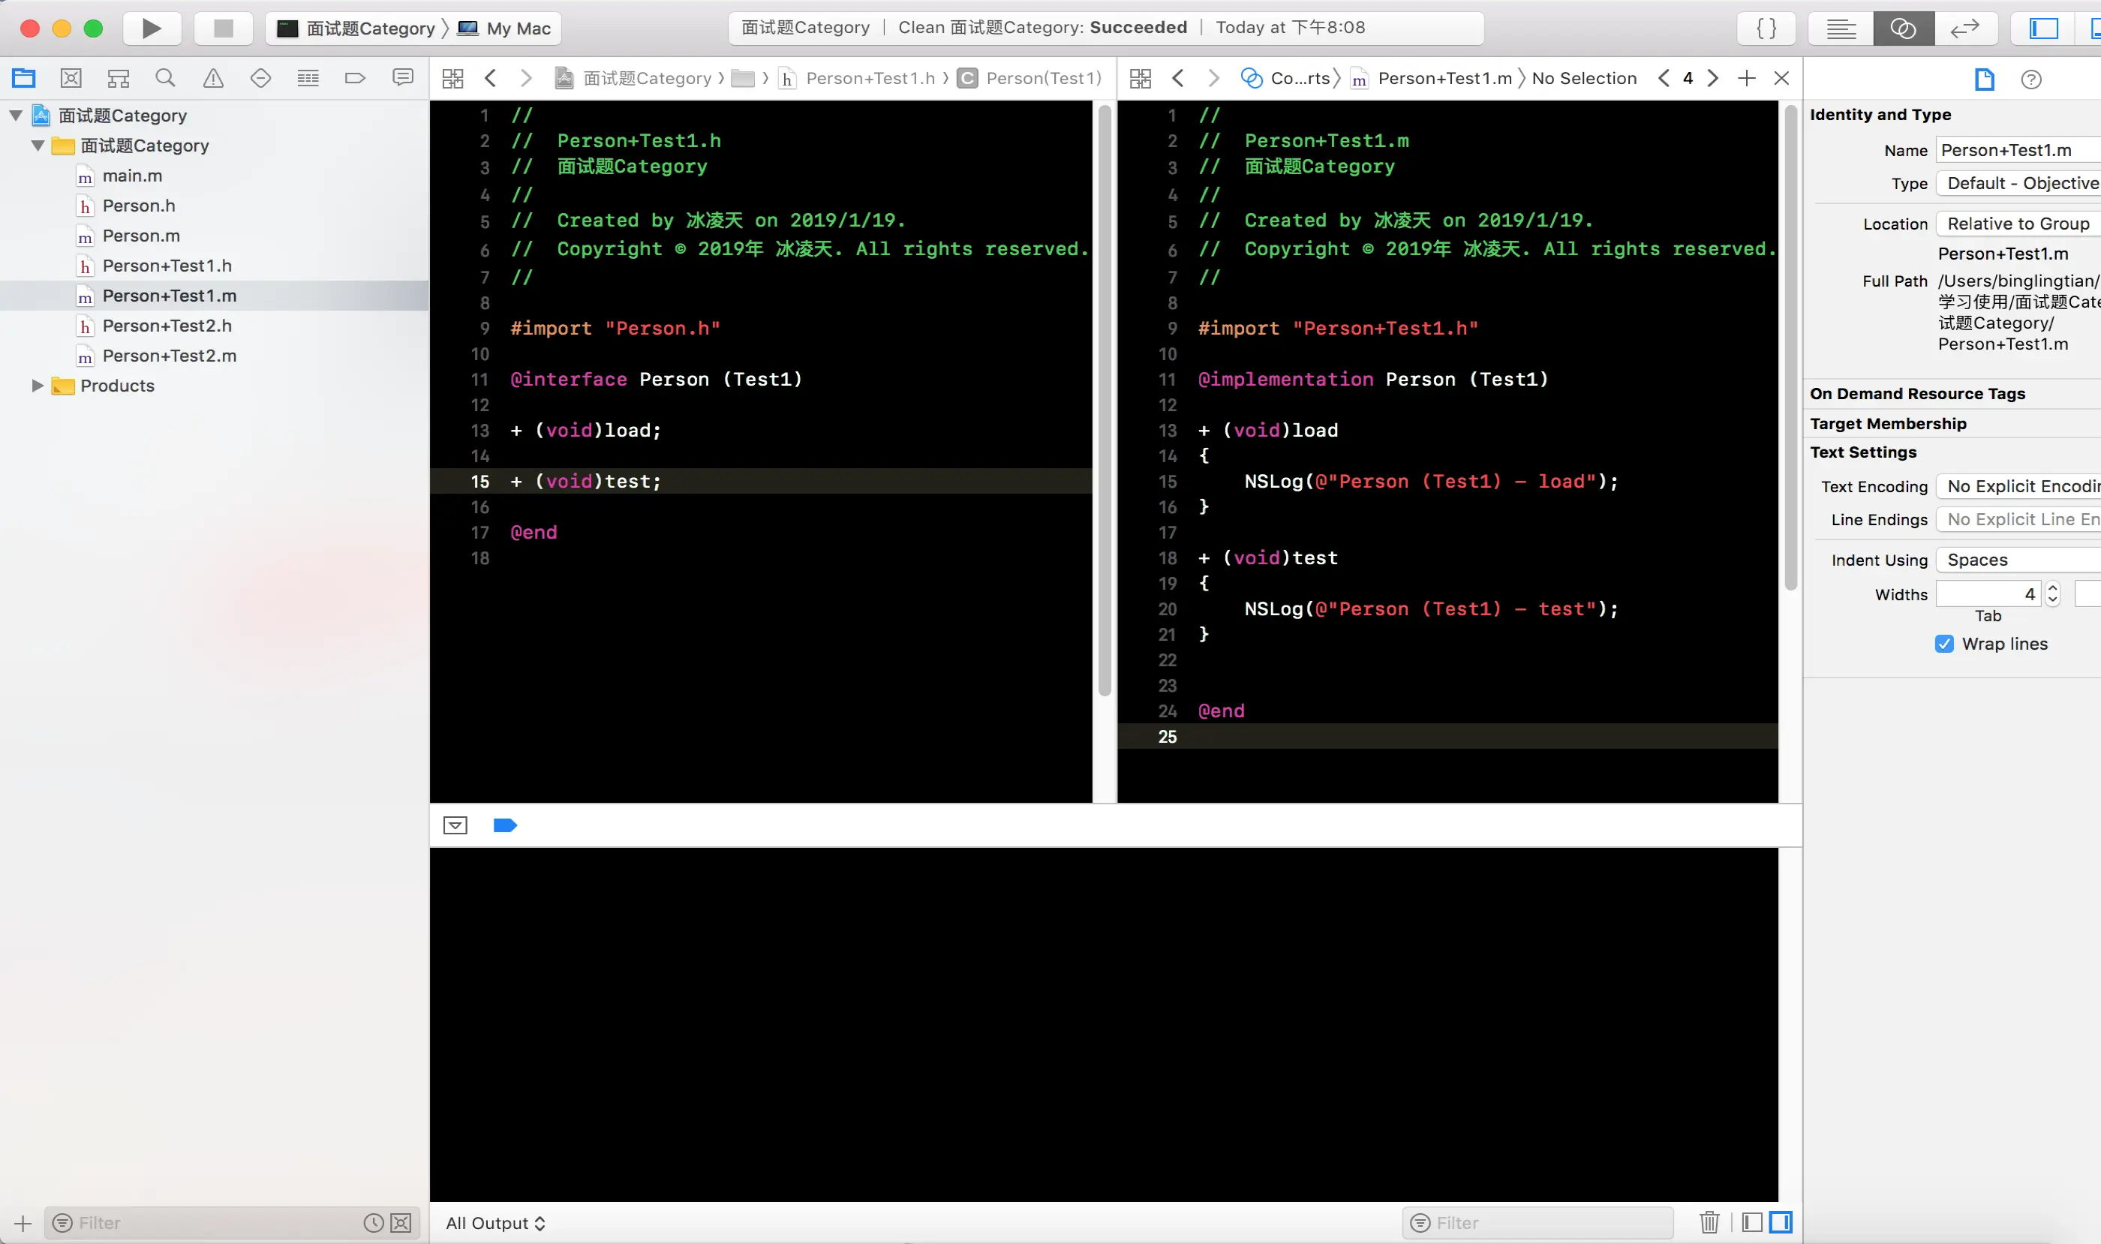Toggle breakpoints activation in debug bar
Screen dimensions: 2101x1244
505,825
